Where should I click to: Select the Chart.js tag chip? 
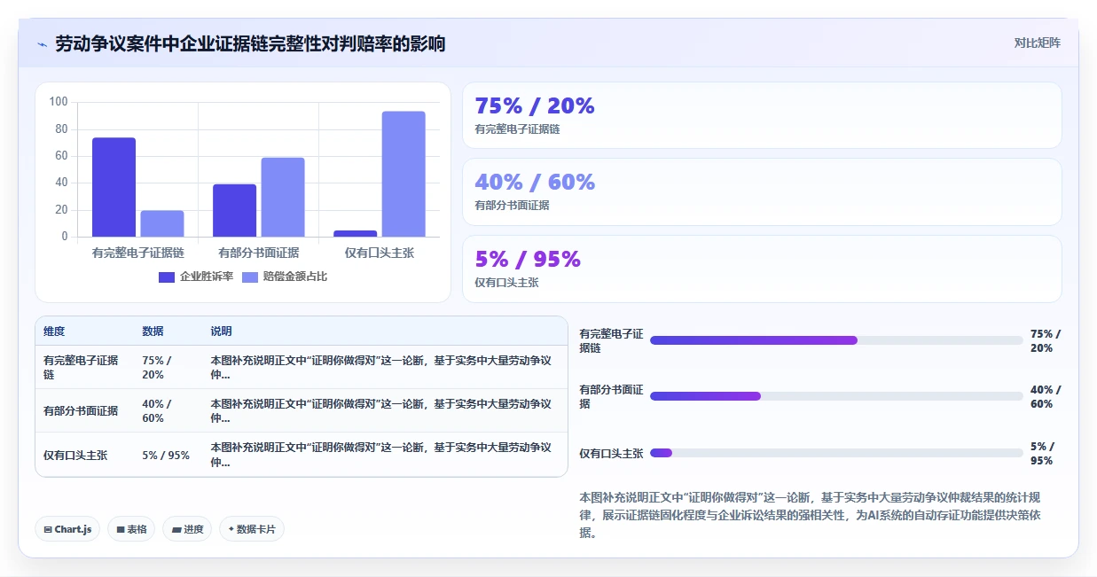tap(68, 529)
